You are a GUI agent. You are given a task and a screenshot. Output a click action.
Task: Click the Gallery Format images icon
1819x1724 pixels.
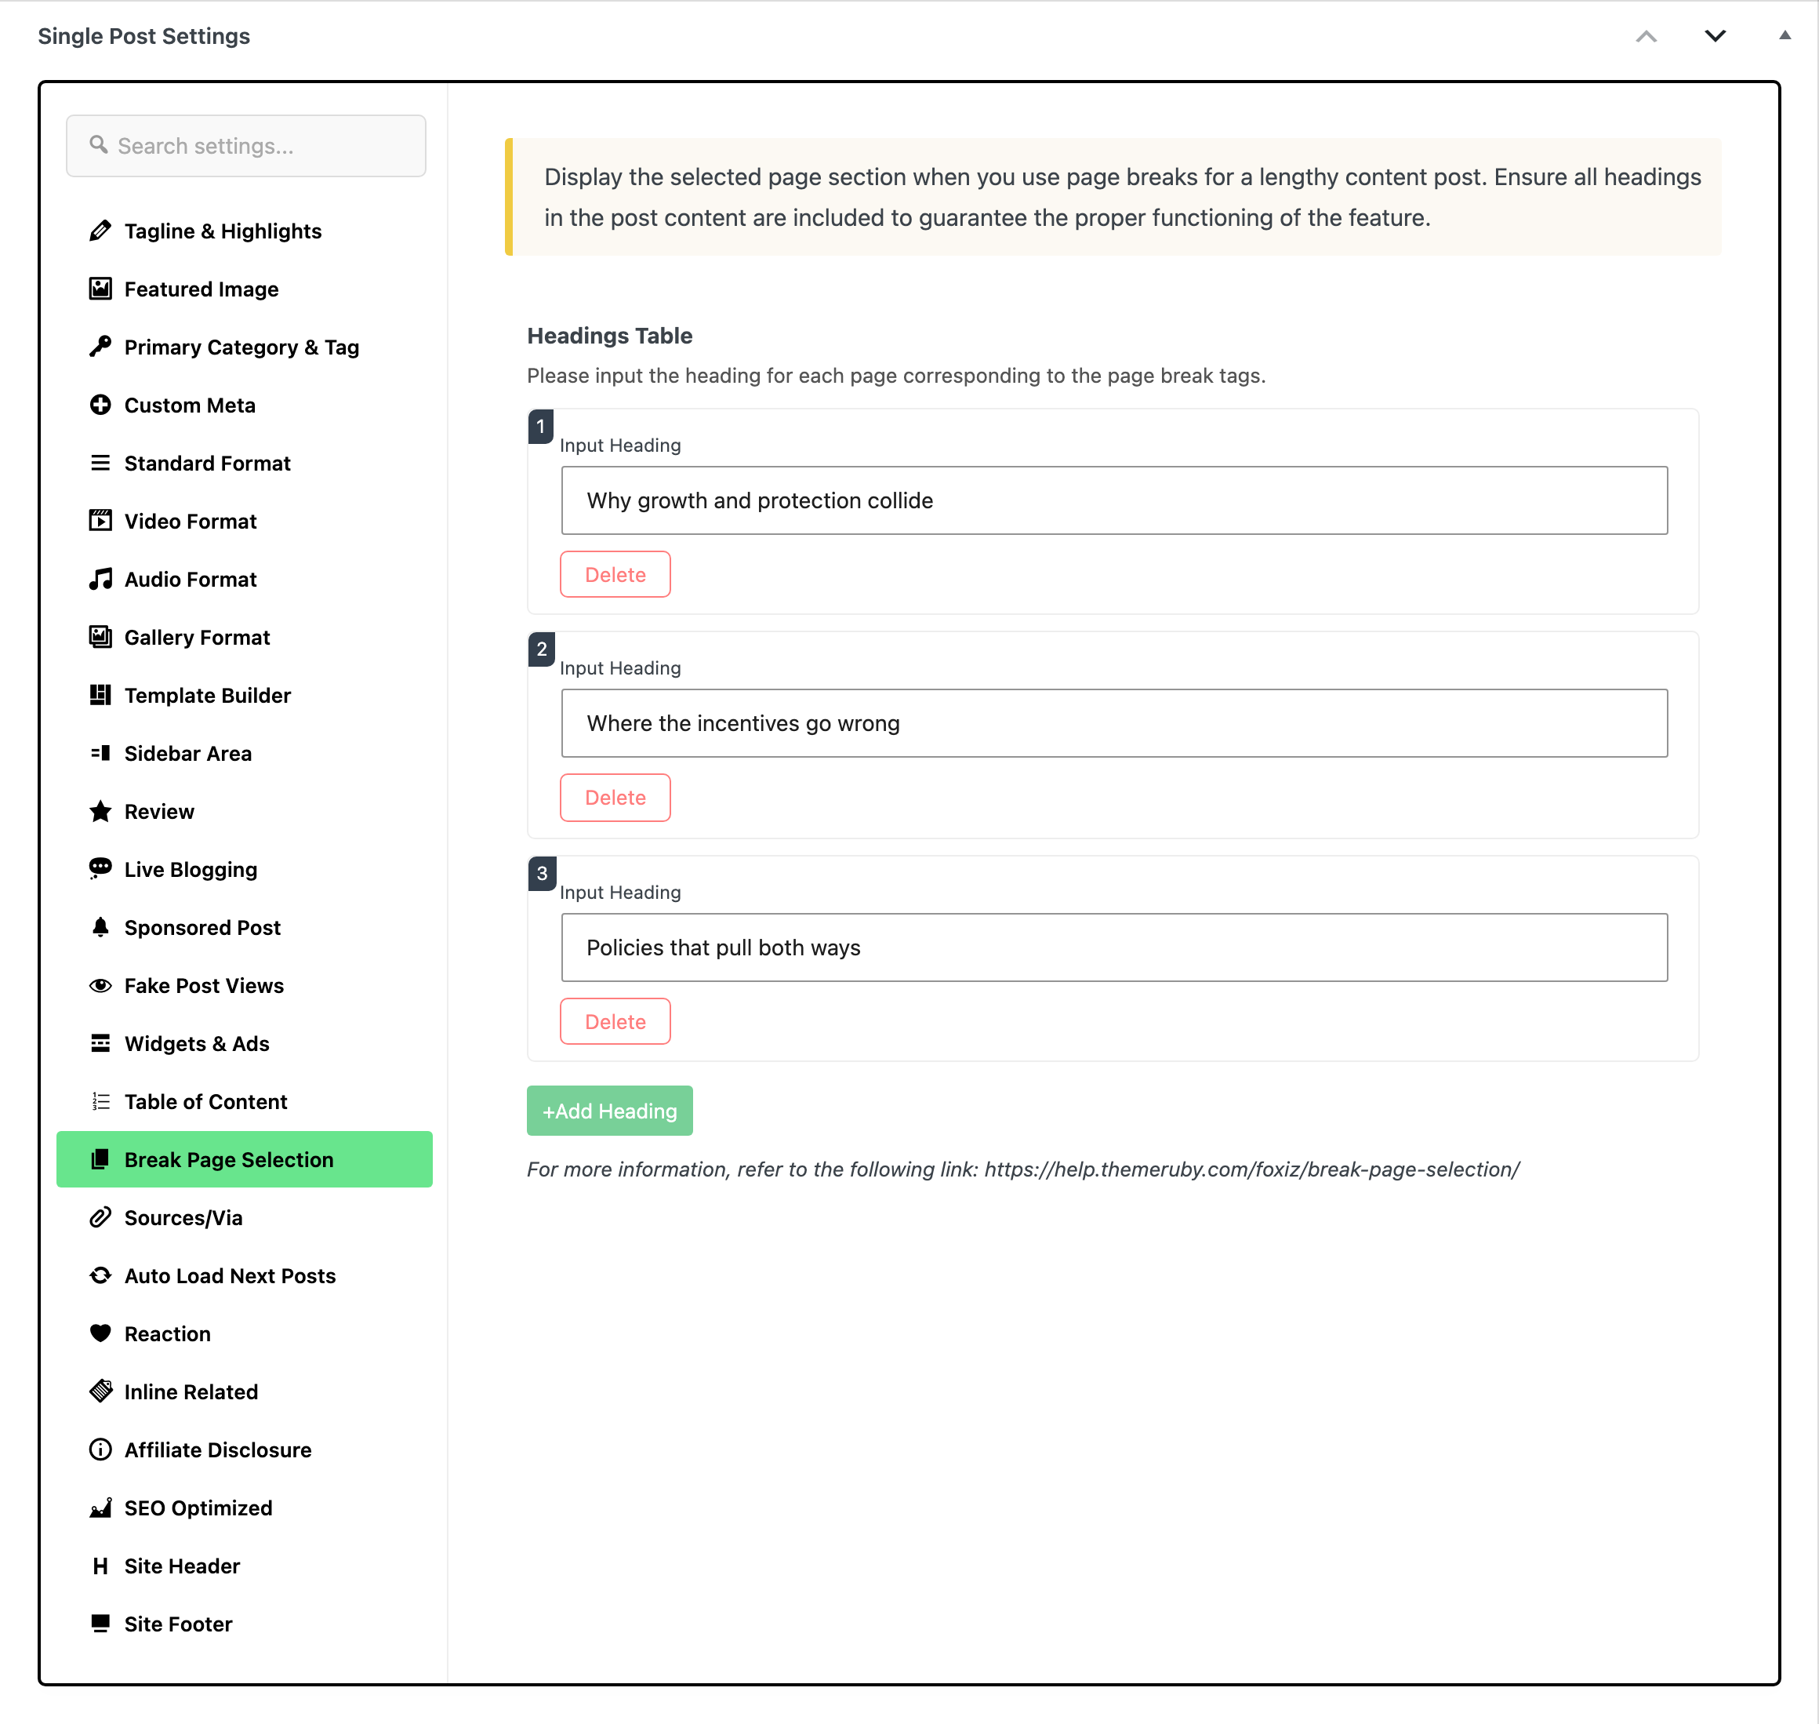[100, 637]
